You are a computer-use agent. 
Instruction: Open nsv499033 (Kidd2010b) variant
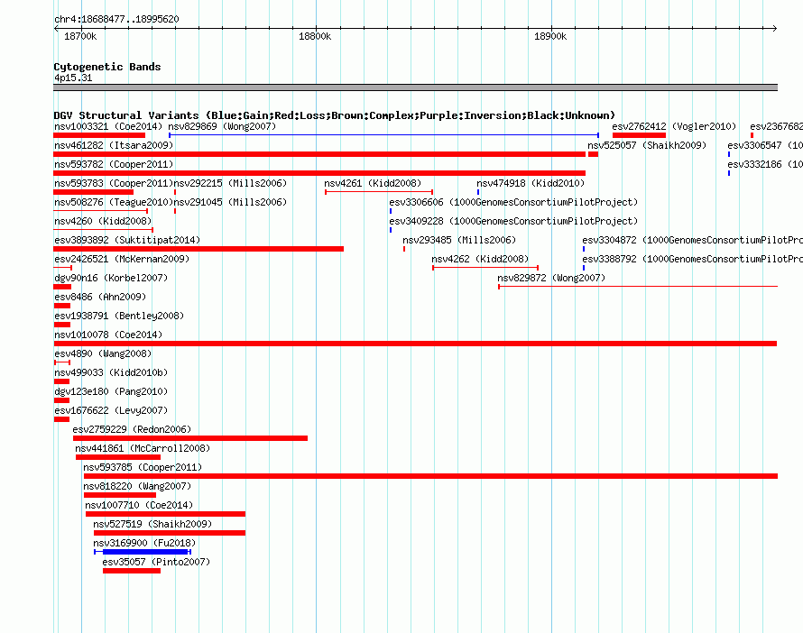[111, 372]
